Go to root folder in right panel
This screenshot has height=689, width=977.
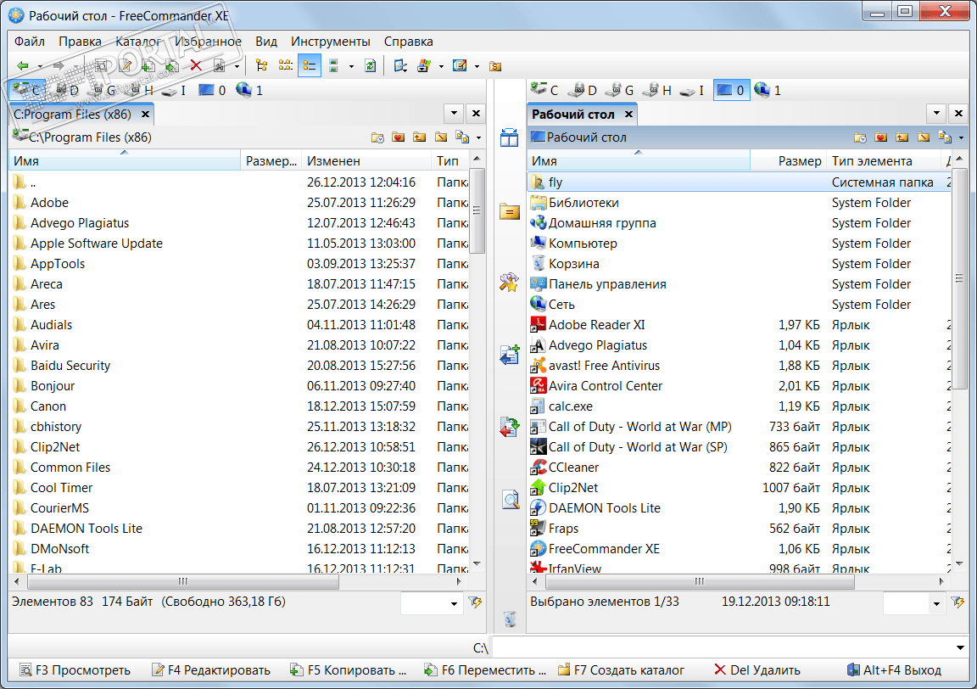pos(924,137)
